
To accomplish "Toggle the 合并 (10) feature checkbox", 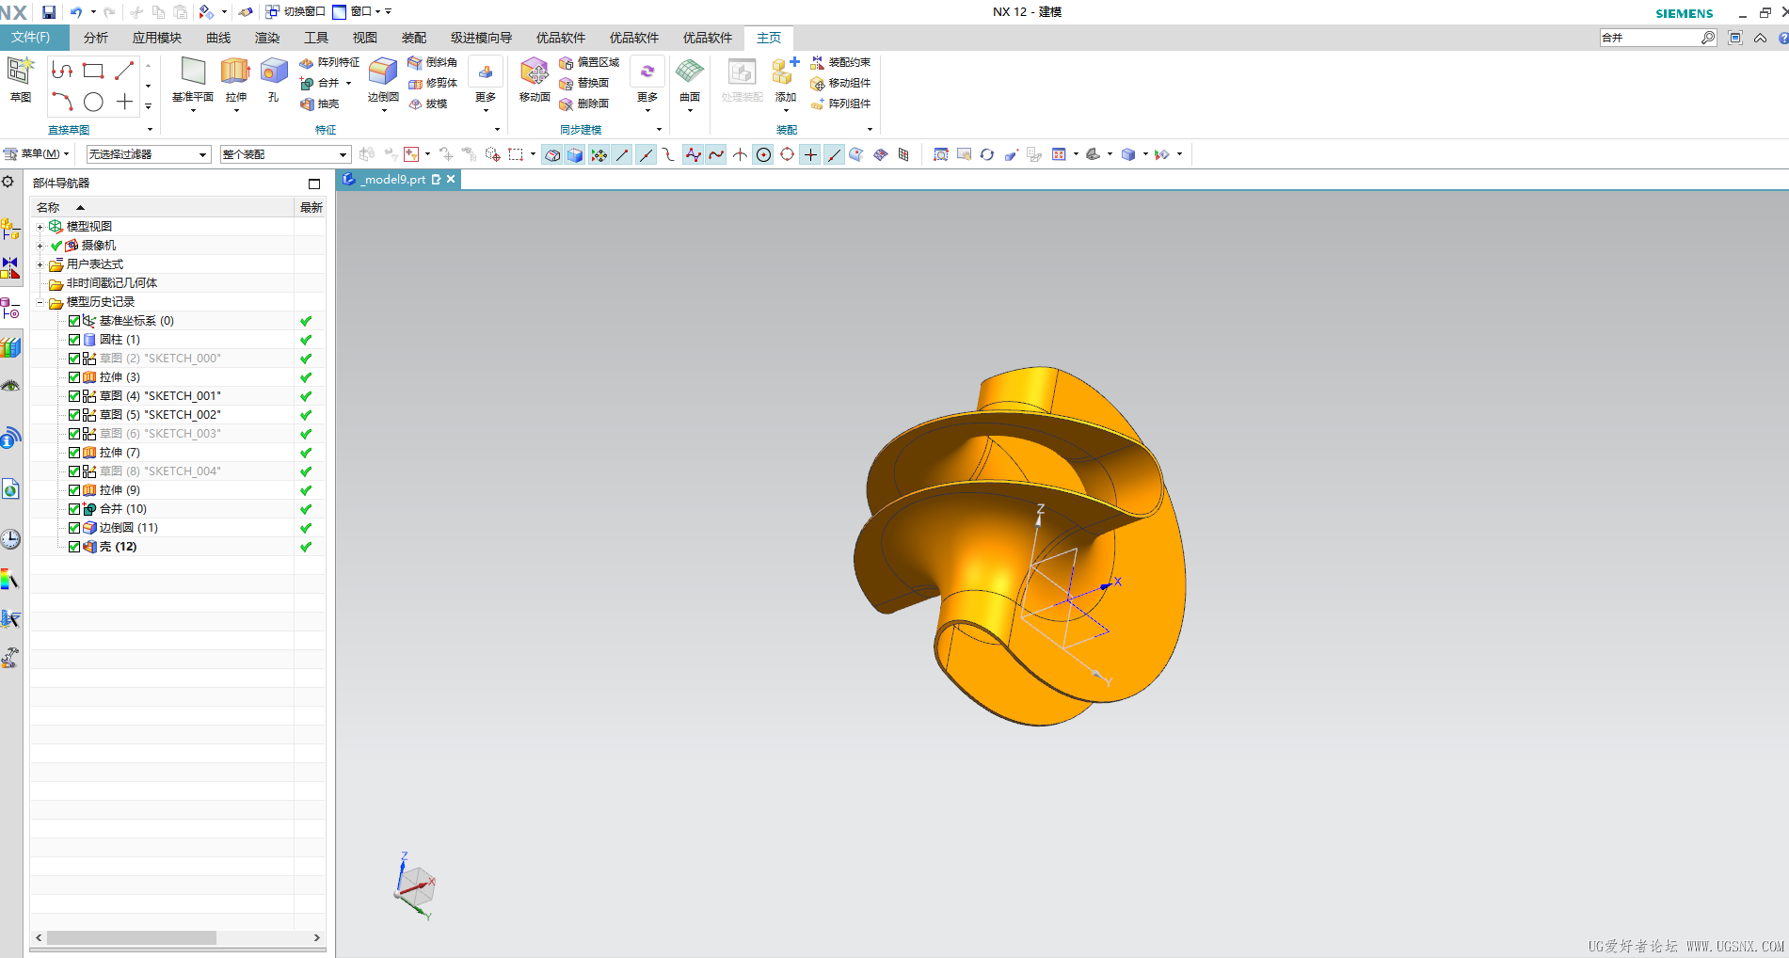I will [74, 509].
